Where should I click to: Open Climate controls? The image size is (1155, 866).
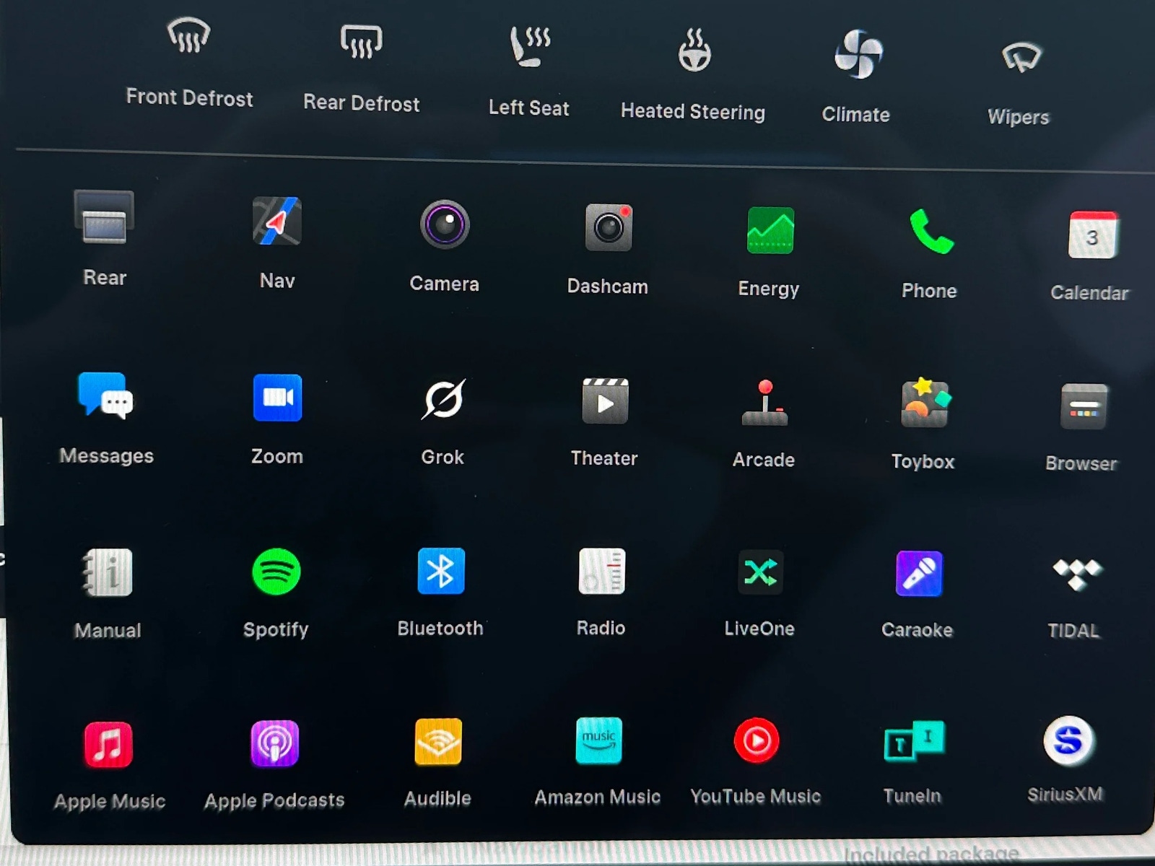click(x=858, y=55)
